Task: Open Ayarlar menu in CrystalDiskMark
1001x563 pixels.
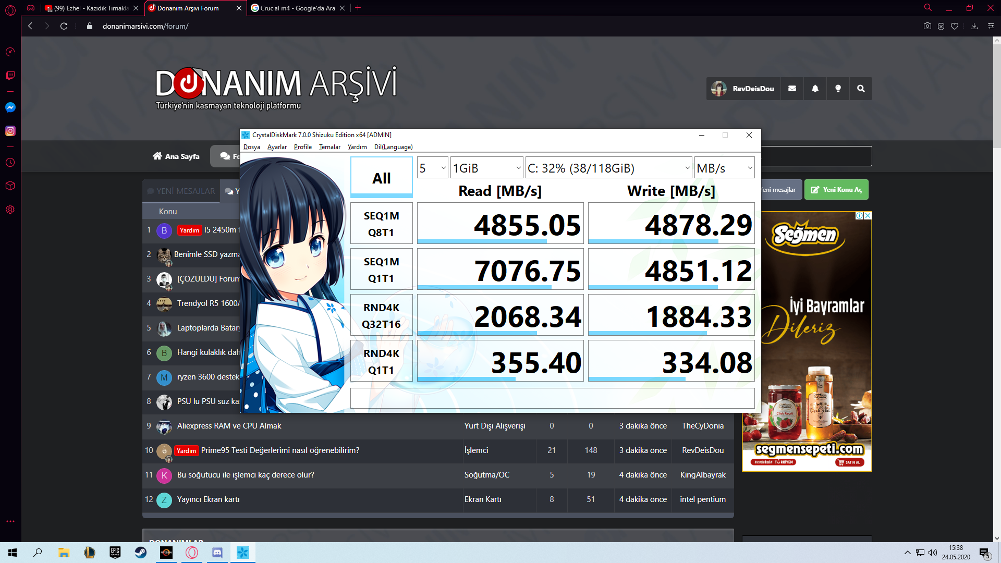Action: [277, 147]
